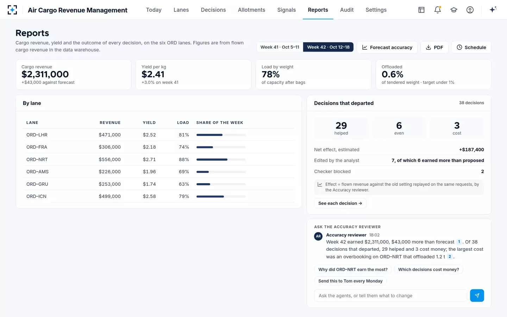Click the ORD–NRT share bar

click(x=221, y=160)
